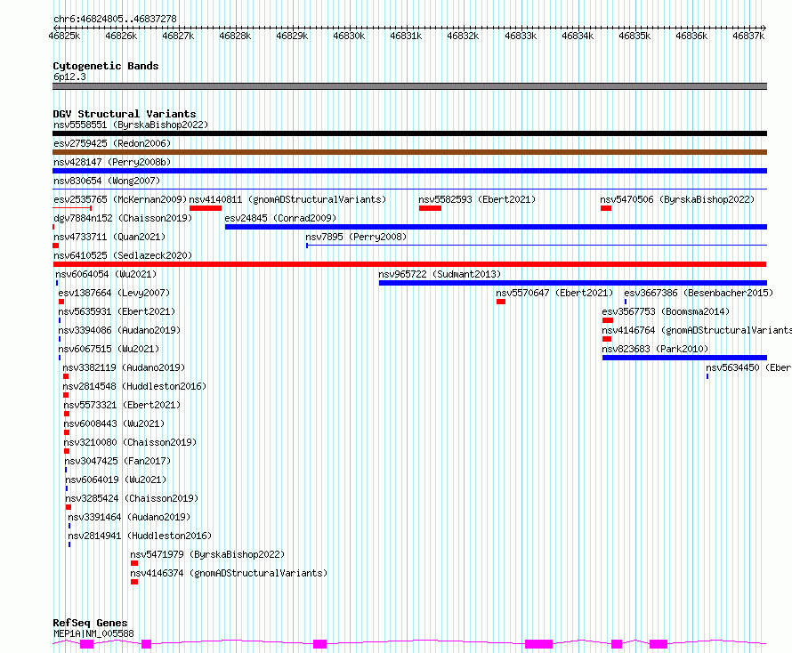Select the esv2759425 (Redon2006) brown variant bar
The image size is (792, 653).
[x=409, y=152]
